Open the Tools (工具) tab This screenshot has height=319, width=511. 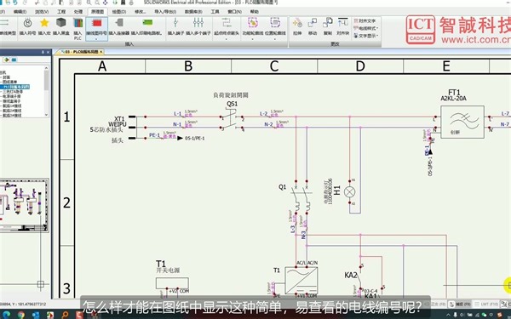pos(215,11)
